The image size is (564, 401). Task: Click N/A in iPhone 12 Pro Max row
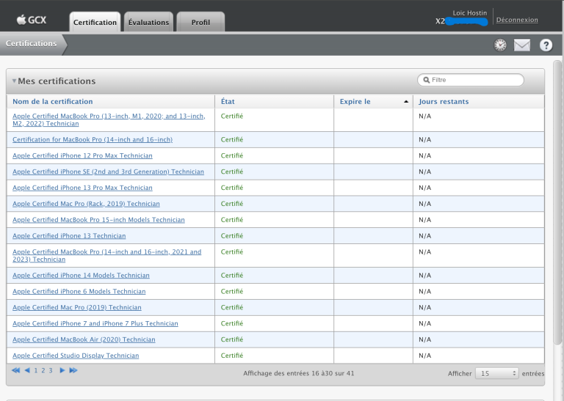tap(424, 156)
